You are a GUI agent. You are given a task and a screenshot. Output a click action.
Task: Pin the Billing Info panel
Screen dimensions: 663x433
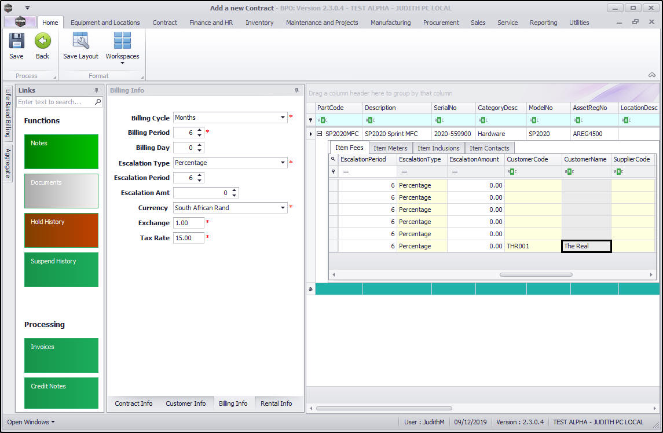tap(297, 90)
